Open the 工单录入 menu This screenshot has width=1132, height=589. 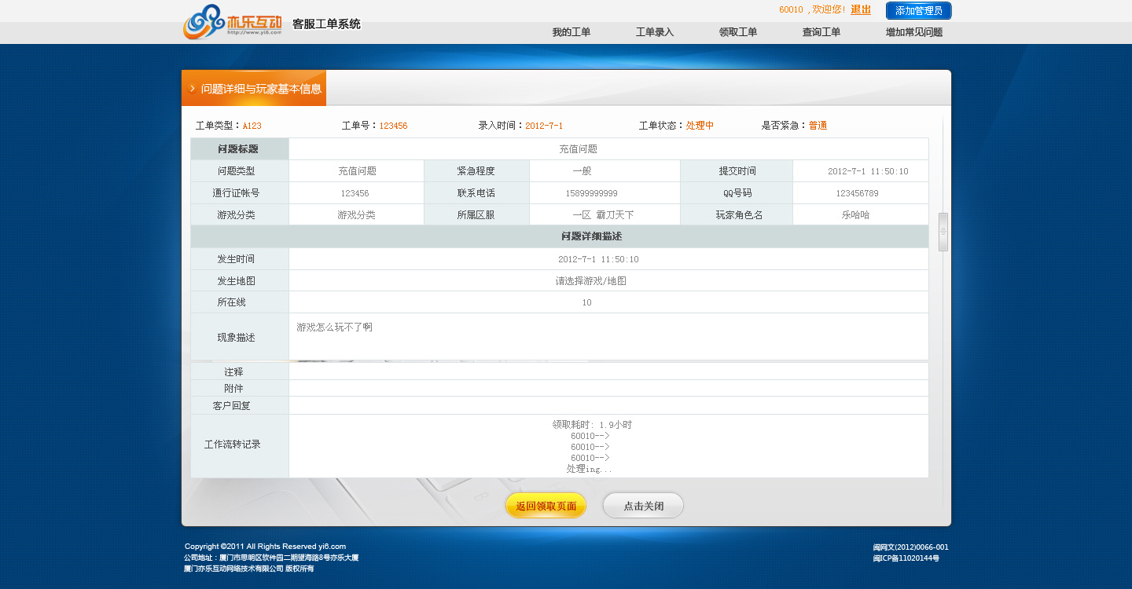(x=655, y=32)
